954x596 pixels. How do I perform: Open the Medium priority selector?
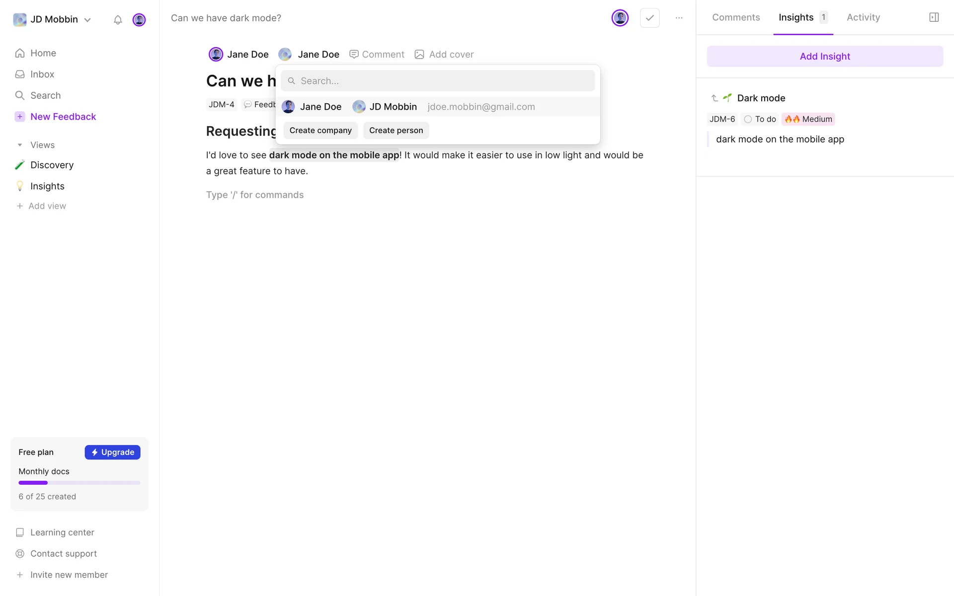pos(808,119)
